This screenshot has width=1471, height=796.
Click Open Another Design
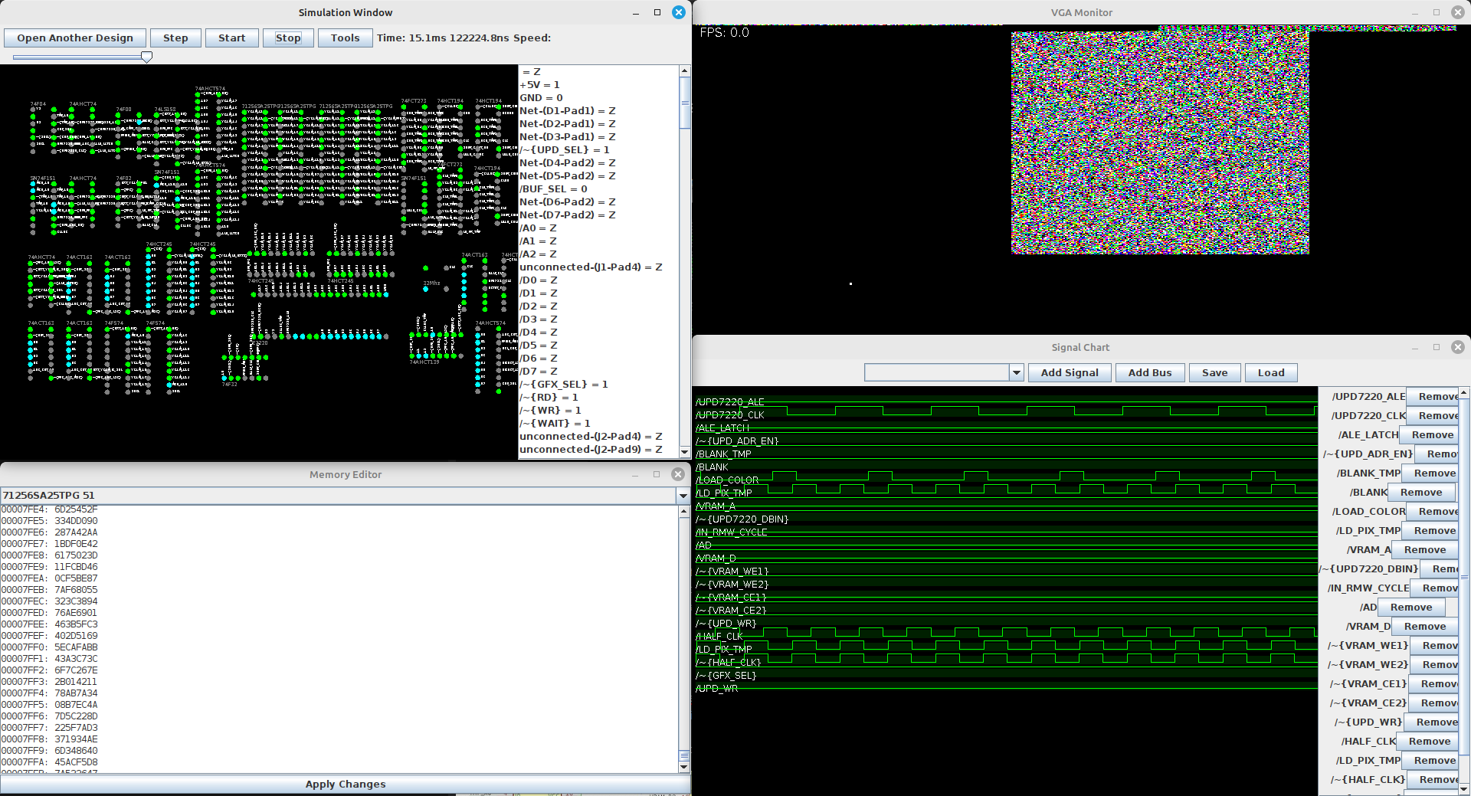(75, 38)
